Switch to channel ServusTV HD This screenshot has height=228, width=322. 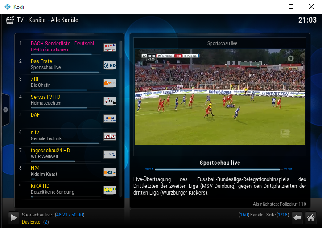45,97
